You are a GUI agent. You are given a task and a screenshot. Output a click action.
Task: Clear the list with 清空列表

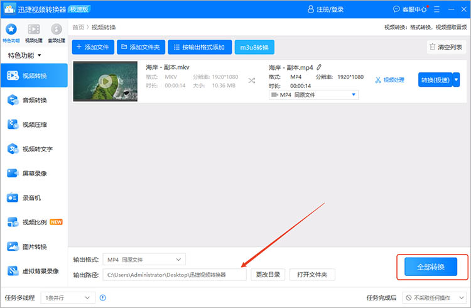446,47
